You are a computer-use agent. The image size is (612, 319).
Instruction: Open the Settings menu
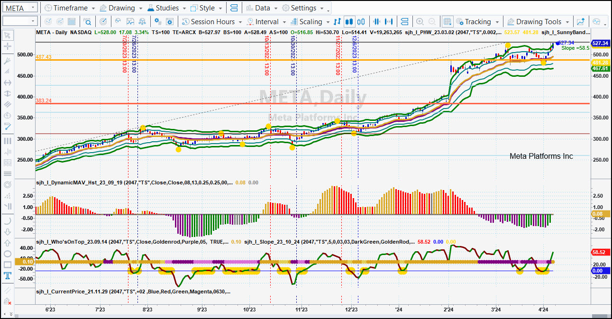pyautogui.click(x=303, y=8)
